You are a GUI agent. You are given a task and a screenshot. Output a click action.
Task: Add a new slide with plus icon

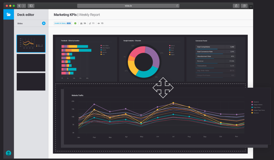44,23
